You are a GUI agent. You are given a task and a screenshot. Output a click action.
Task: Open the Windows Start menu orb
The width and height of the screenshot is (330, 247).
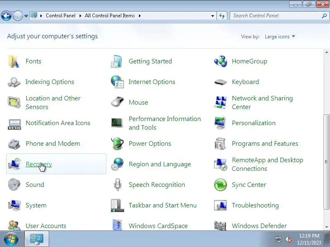pos(11,239)
